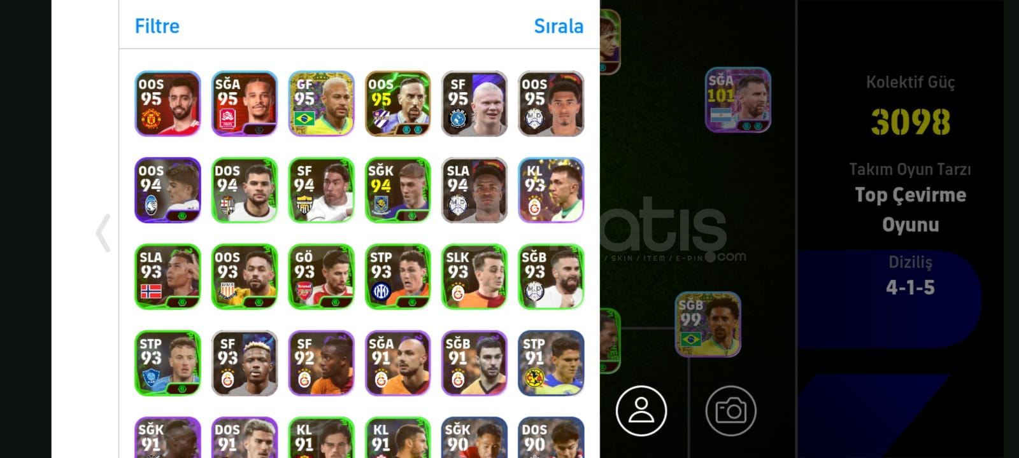Image resolution: width=1019 pixels, height=458 pixels.
Task: Choose the STP 93 Inter defender card
Action: (x=398, y=277)
